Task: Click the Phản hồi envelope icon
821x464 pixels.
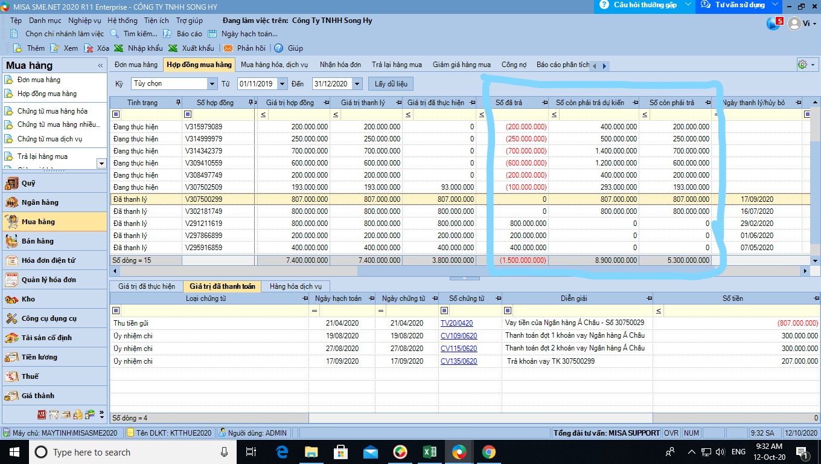Action: [228, 48]
